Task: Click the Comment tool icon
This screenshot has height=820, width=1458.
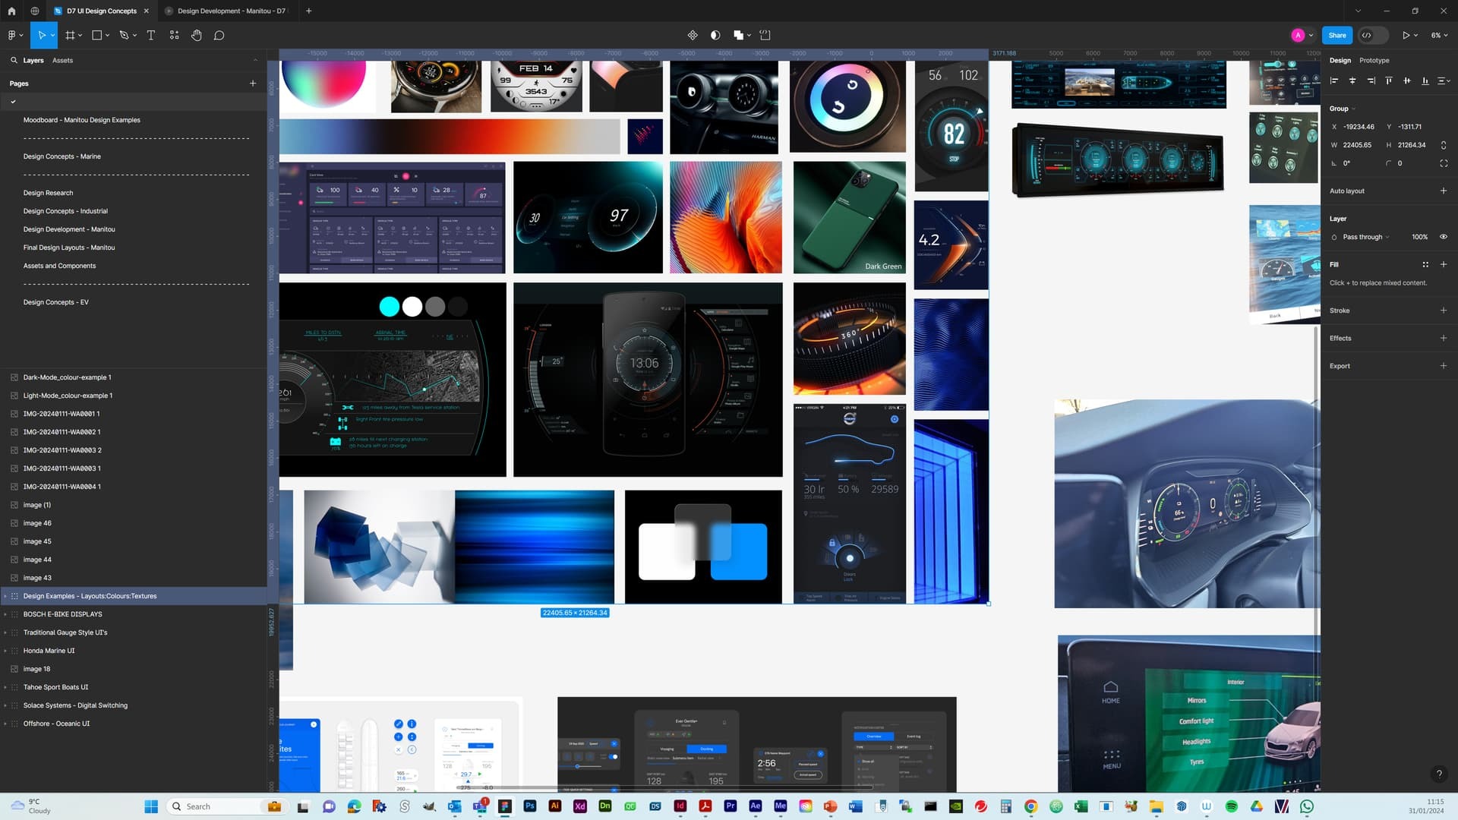Action: pos(219,35)
